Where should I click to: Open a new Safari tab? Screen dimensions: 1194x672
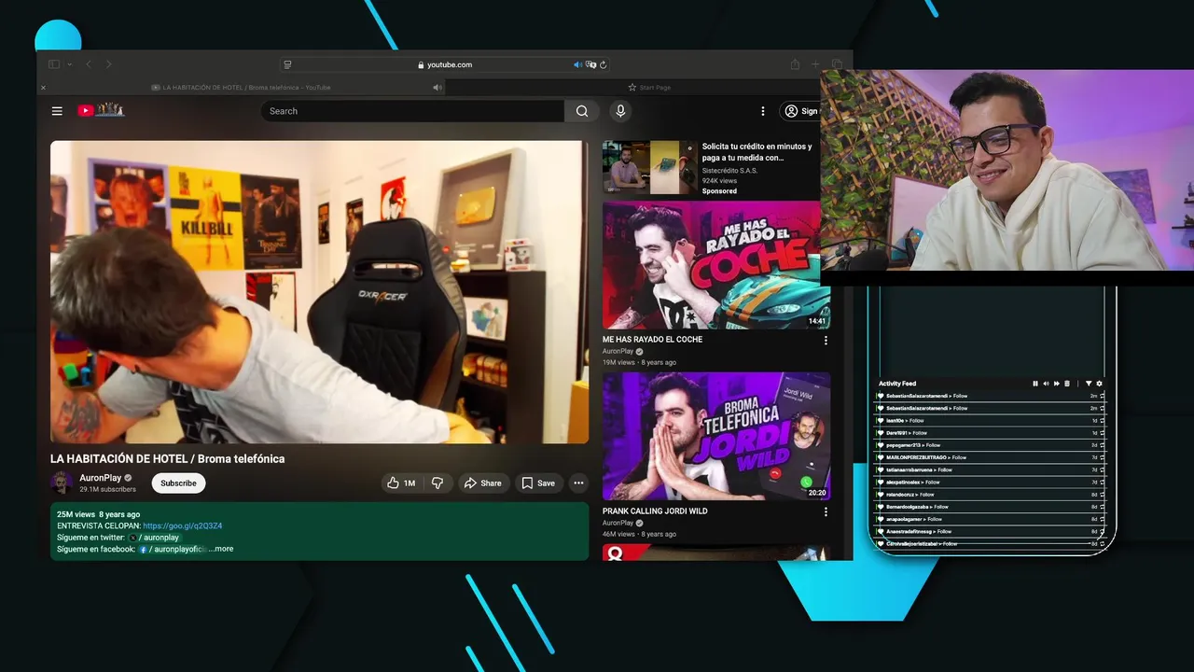[814, 64]
